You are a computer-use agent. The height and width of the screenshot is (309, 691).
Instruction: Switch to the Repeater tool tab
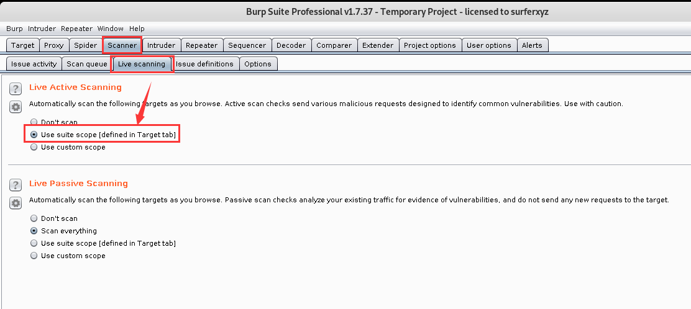coord(201,45)
